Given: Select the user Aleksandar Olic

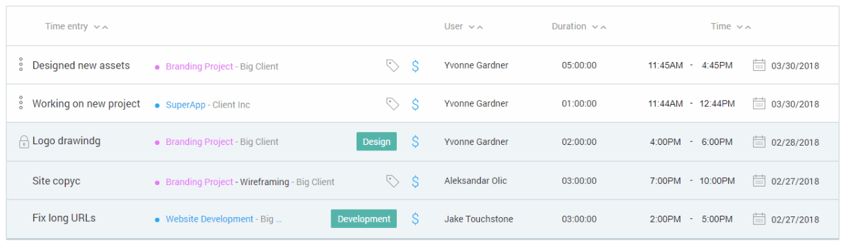Looking at the screenshot, I should (475, 181).
